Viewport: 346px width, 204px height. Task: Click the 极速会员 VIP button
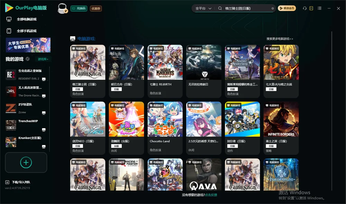click(x=287, y=8)
